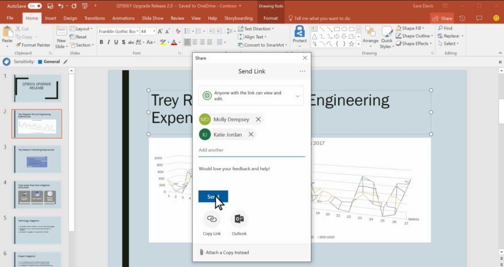
Task: Select slide 4 thumbnail
Action: tap(36, 194)
